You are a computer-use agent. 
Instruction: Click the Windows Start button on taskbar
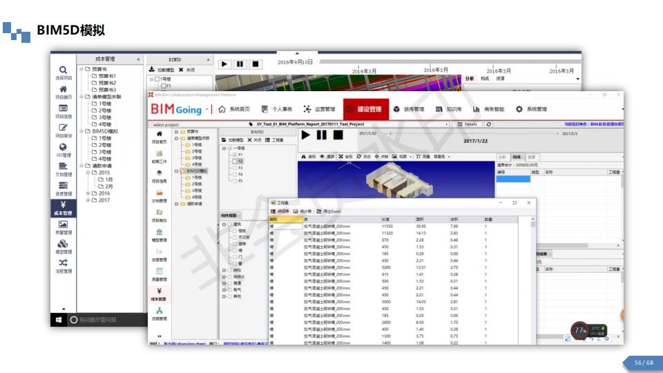(x=59, y=320)
